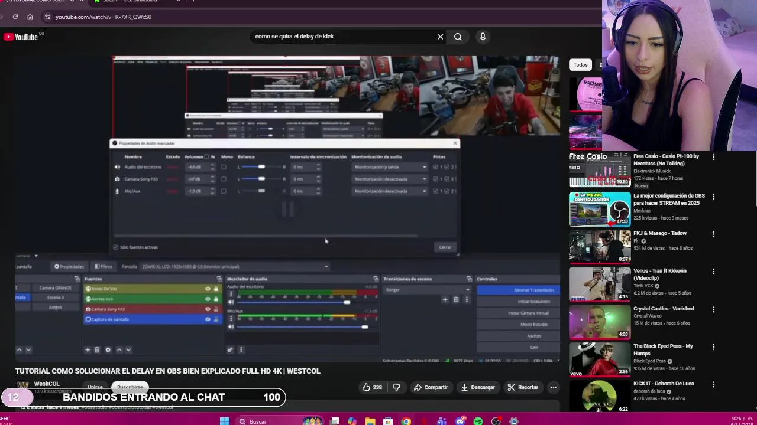The width and height of the screenshot is (757, 425).
Task: Open monitoring dropdown for Mic/Aux
Action: coord(390,191)
